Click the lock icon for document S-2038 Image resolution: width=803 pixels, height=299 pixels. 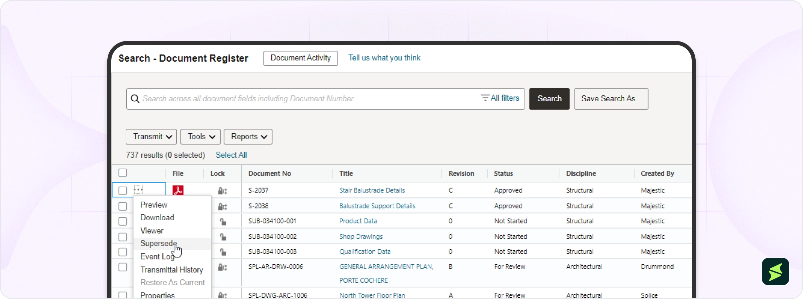(223, 207)
